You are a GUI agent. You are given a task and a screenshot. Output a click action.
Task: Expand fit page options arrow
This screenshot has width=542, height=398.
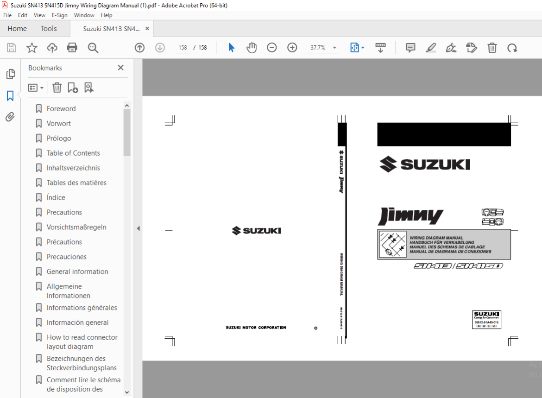[363, 48]
